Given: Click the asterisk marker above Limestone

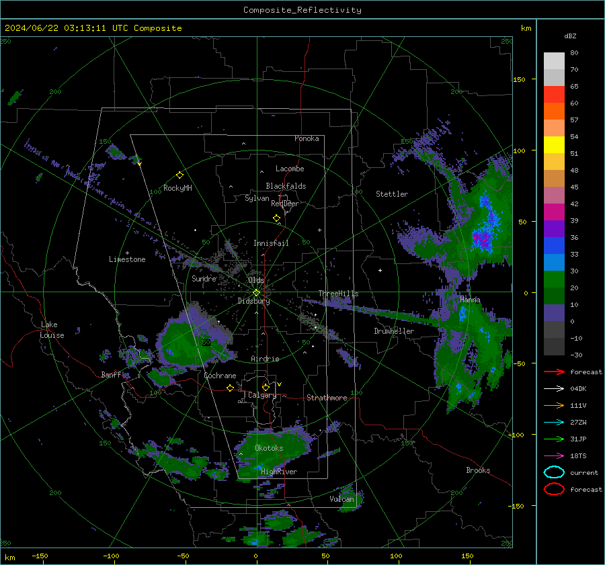Looking at the screenshot, I should pyautogui.click(x=127, y=253).
